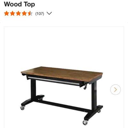Click the rear-left foot with caster

point(40,97)
